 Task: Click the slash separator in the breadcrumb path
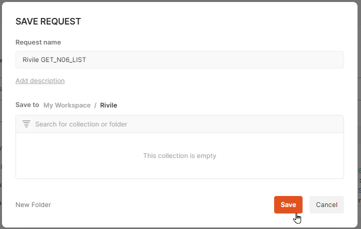click(x=95, y=105)
